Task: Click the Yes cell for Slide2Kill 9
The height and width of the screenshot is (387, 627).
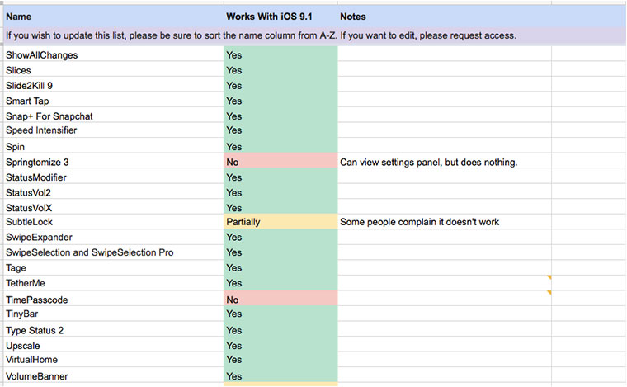Action: tap(280, 86)
